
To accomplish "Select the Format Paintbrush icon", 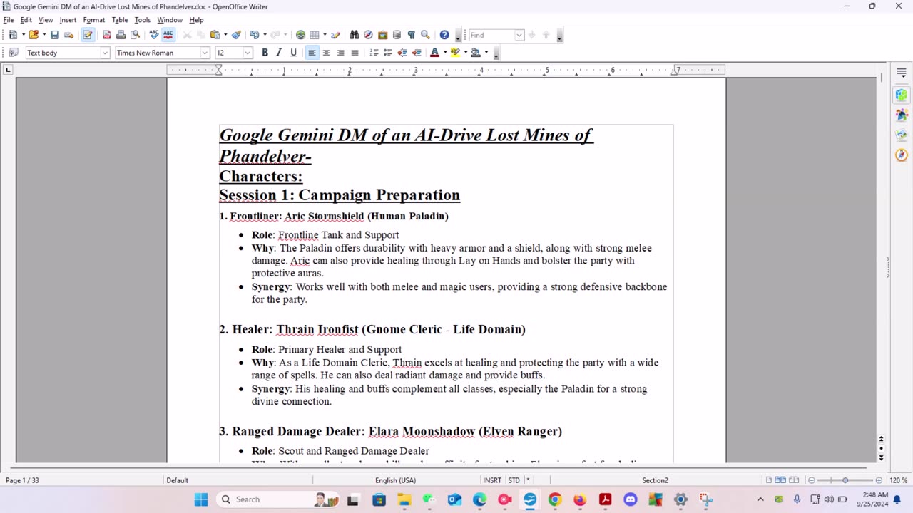I will click(236, 34).
